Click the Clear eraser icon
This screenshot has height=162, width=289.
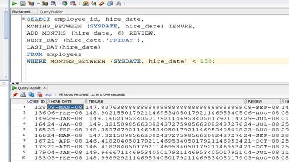(x=102, y=4)
